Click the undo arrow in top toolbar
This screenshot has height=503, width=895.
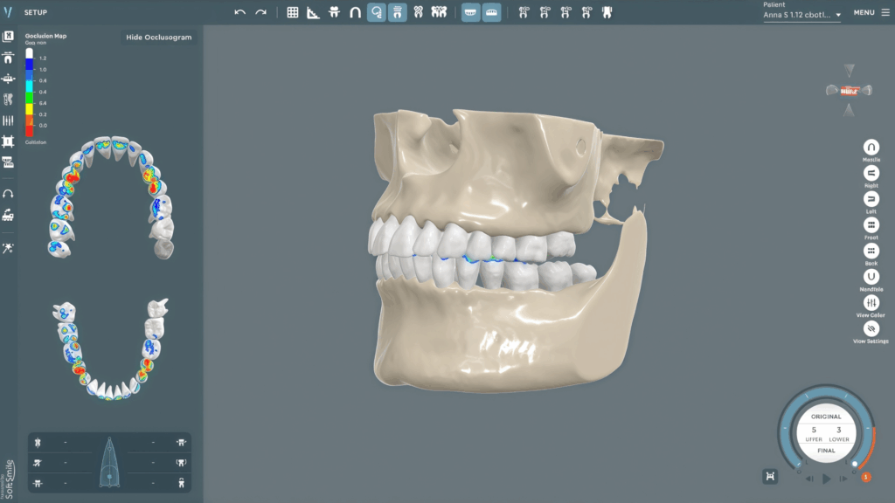pos(240,12)
